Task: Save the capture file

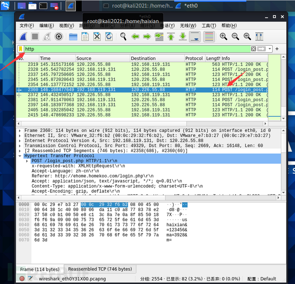Action: click(x=85, y=36)
